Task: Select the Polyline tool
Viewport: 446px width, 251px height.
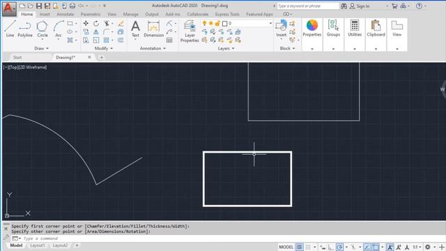Action: coord(25,29)
